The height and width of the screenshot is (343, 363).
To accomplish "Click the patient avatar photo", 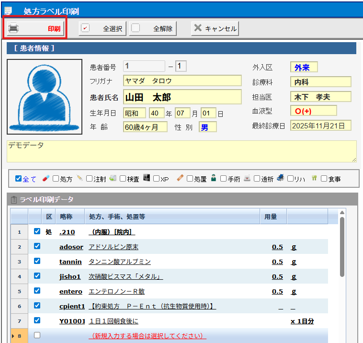I will point(44,97).
